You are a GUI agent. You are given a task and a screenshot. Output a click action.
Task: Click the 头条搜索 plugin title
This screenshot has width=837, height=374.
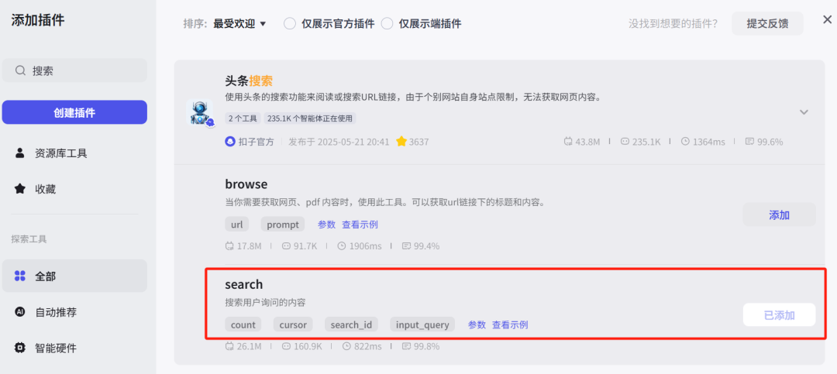click(249, 81)
